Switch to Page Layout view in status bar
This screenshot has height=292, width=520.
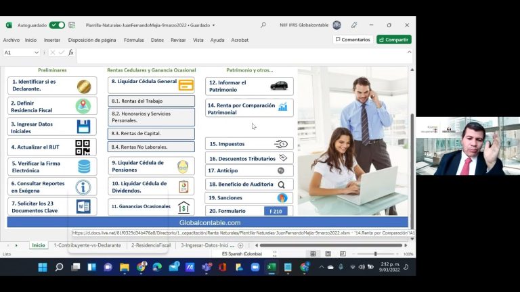point(328,254)
